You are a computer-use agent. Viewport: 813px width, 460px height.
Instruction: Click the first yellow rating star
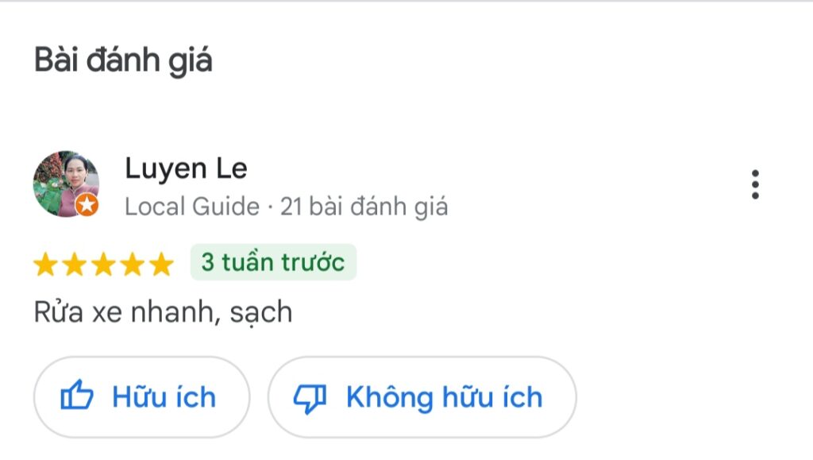point(45,264)
